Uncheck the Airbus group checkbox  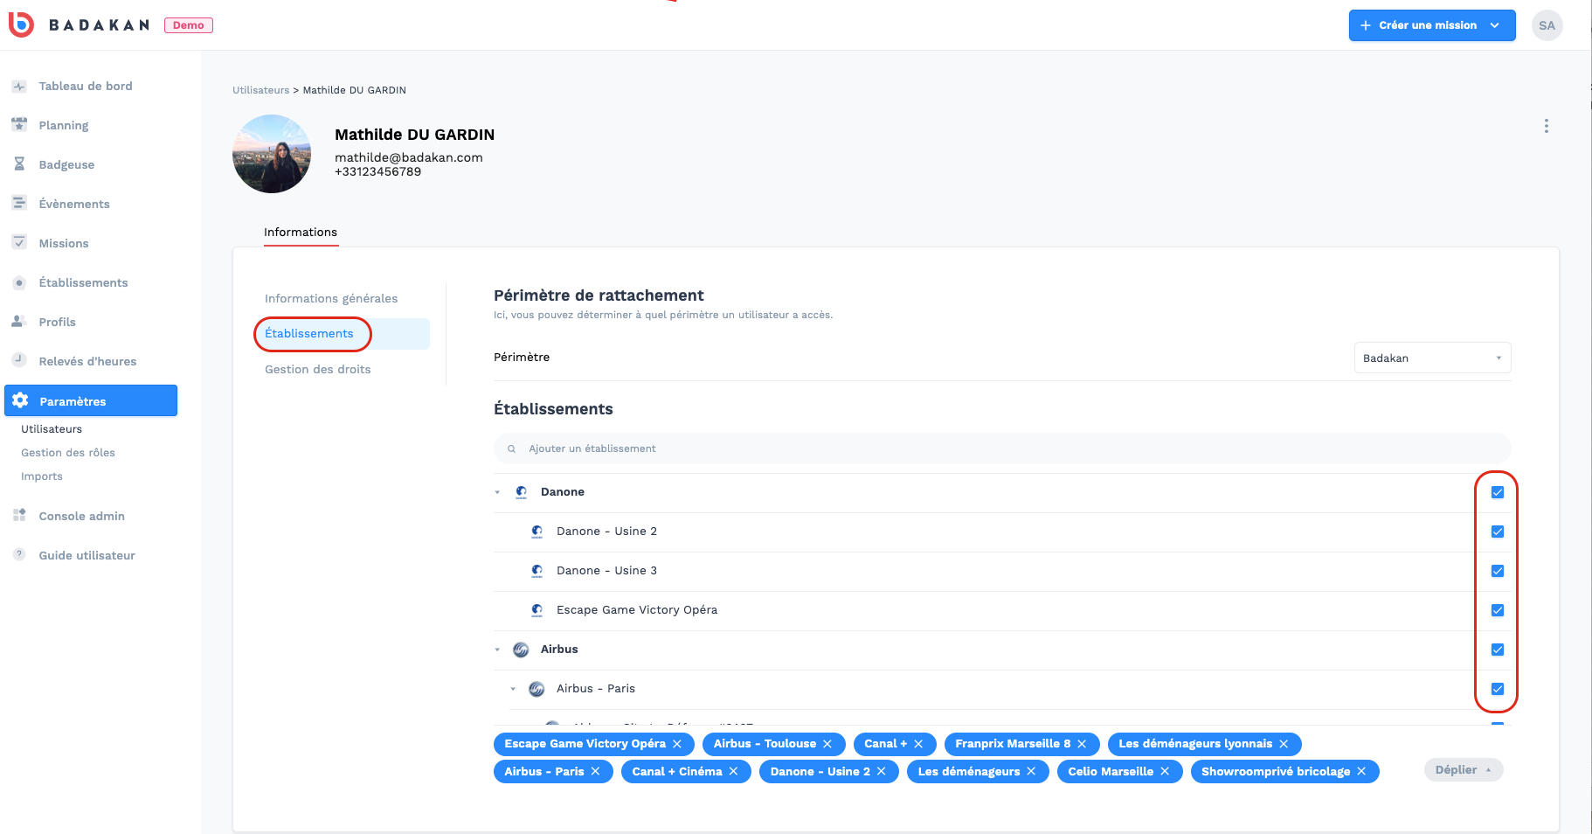tap(1498, 650)
